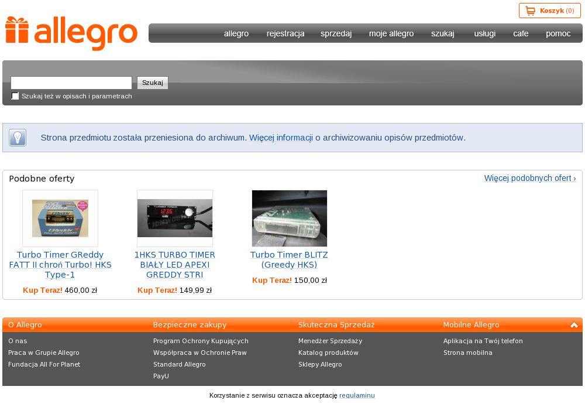585x407 pixels.
Task: Open the usługi menu item
Action: pos(485,33)
